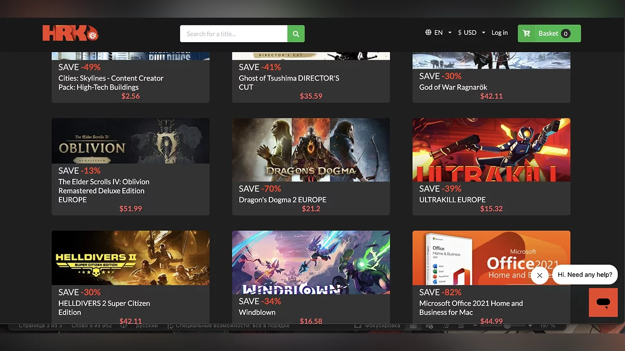Screen dimensions: 625x351
Task: Open the Log in link
Action: [499, 33]
